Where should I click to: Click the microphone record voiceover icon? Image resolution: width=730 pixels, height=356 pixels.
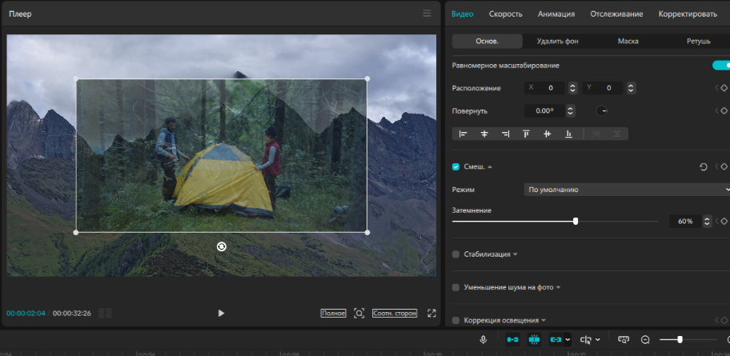tap(483, 340)
